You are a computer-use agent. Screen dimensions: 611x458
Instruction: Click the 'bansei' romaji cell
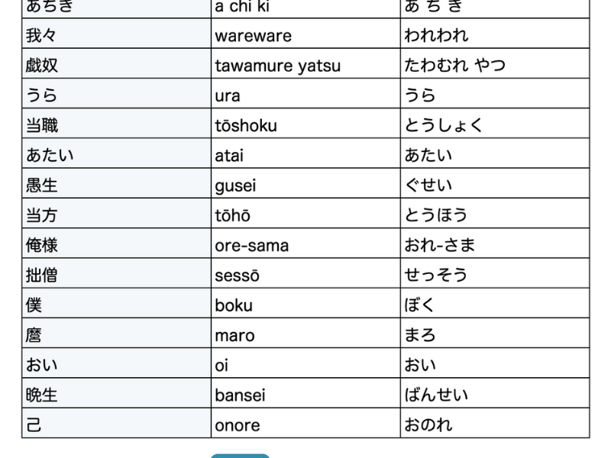(305, 395)
